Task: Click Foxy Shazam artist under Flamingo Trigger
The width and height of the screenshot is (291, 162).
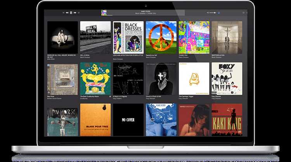Action: coord(183,98)
